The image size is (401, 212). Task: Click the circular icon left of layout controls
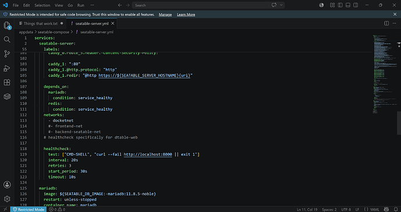(321, 5)
